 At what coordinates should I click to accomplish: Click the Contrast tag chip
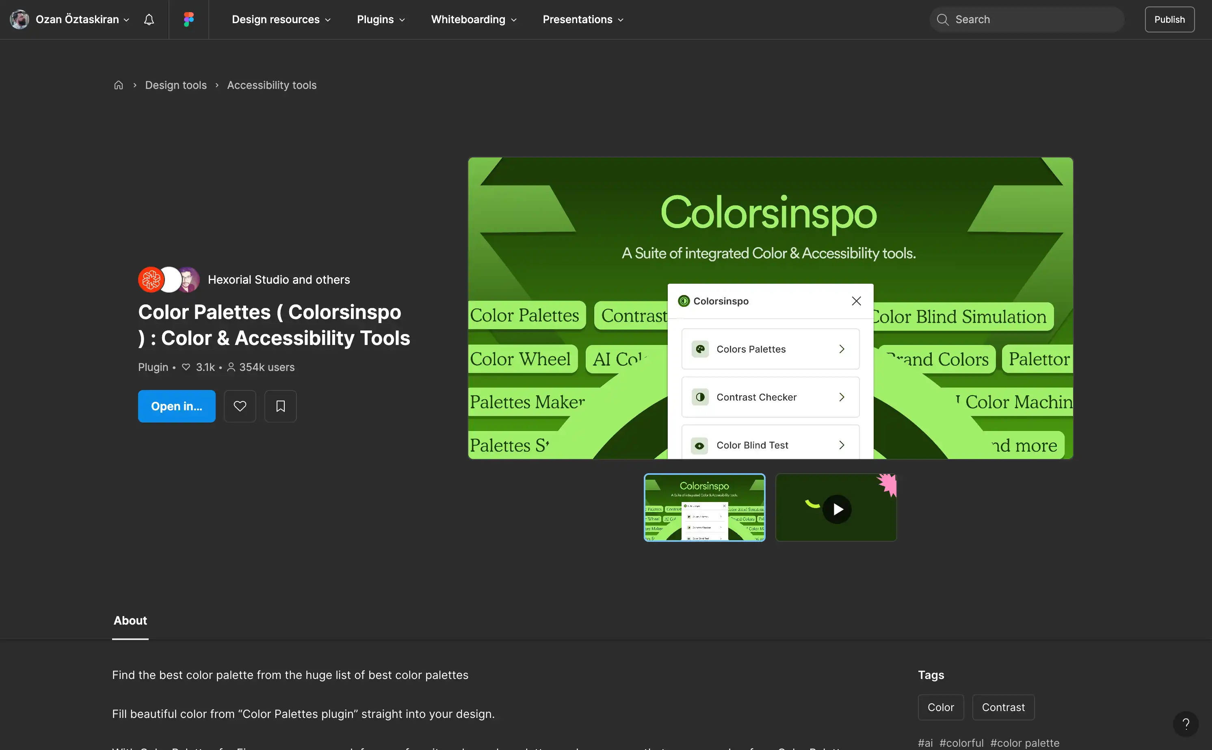(x=1003, y=707)
